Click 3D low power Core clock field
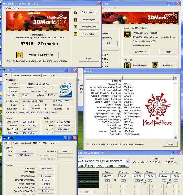 click(138, 176)
